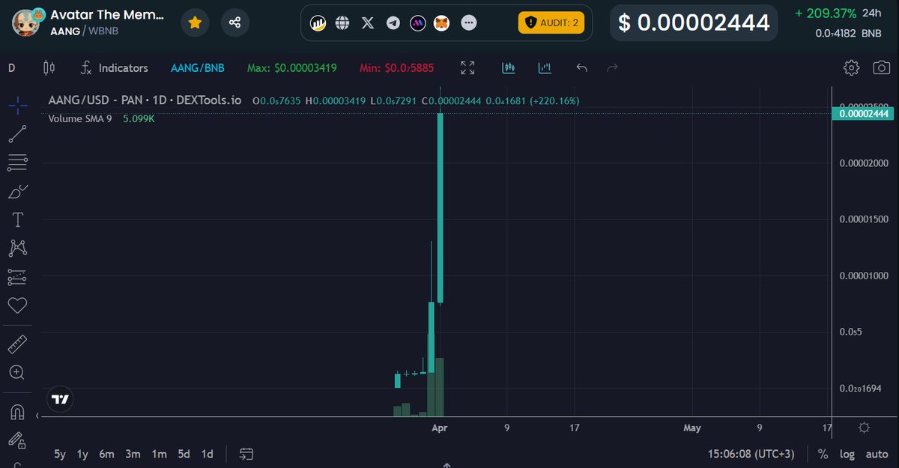Click the AANG token avatar image
Image resolution: width=899 pixels, height=468 pixels.
[27, 23]
